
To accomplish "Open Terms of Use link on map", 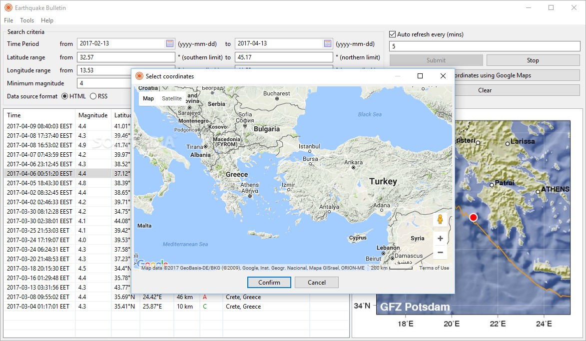I will pyautogui.click(x=434, y=268).
